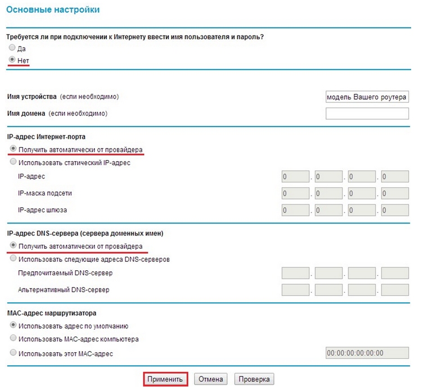Click last box of 'Альтернативный DNS-сервер'
Viewport: 428px width, 391px height.
[395, 290]
